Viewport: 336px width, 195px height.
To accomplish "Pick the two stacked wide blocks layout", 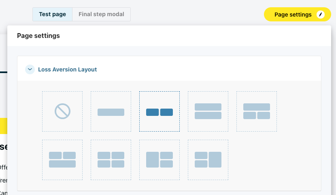I will (x=208, y=111).
